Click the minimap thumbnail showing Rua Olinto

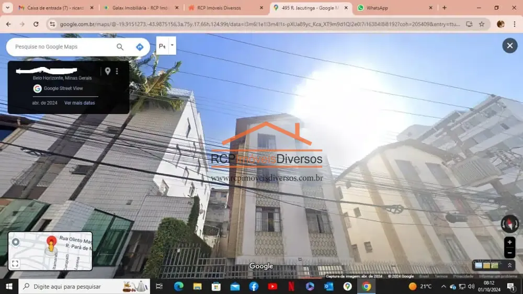pos(50,251)
